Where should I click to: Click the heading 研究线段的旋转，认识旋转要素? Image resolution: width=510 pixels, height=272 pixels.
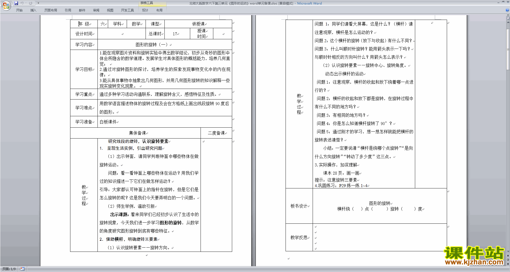(x=138, y=141)
